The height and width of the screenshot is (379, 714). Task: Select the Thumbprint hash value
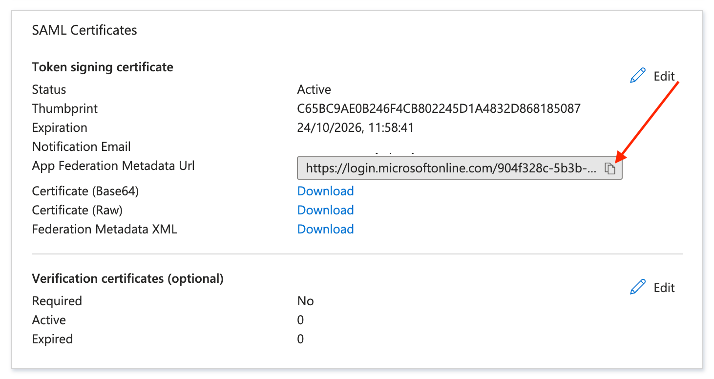(x=439, y=108)
